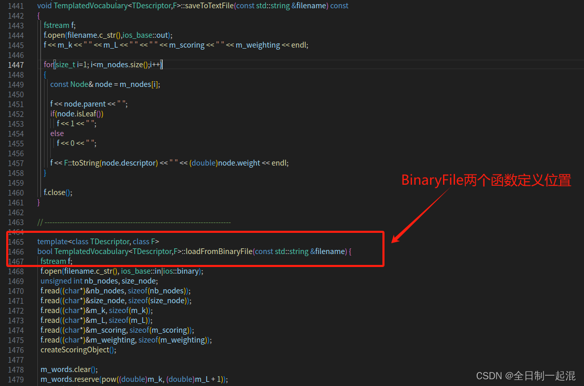Click node.parent on line 1451
Viewport: 584px width, 386px height.
[85, 104]
